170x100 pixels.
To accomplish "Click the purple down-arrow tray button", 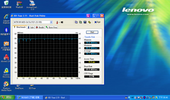I will [88, 16].
